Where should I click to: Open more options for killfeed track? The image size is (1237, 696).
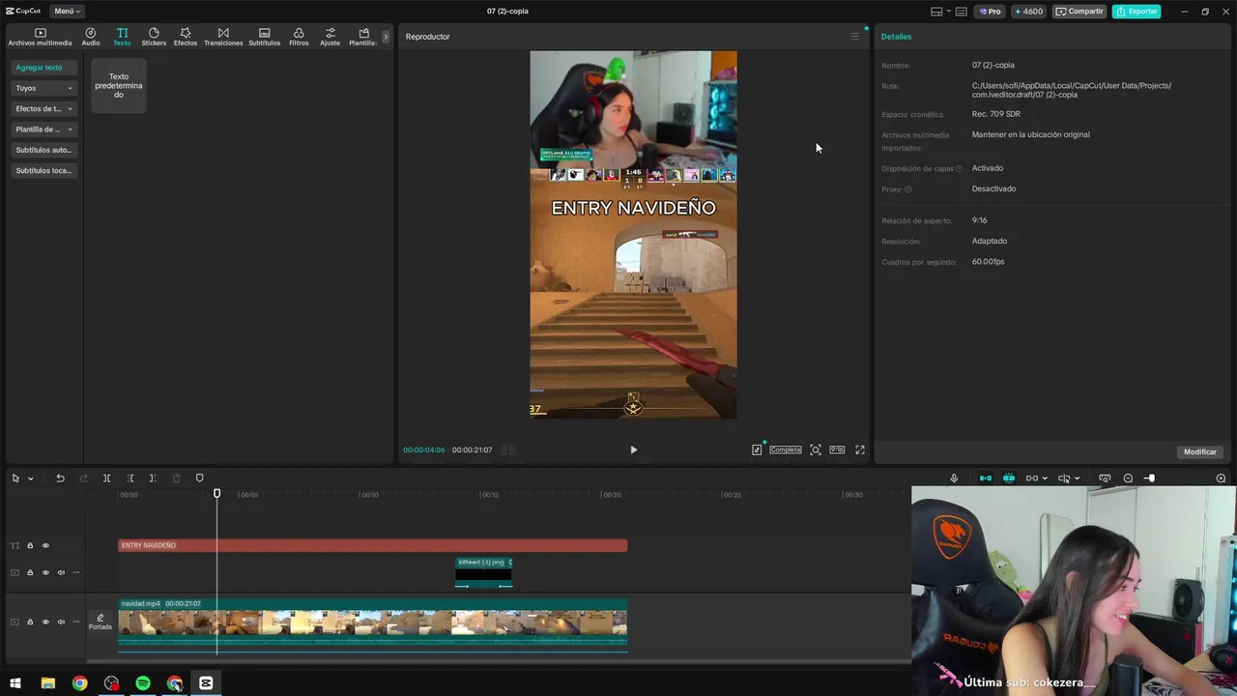pos(76,572)
